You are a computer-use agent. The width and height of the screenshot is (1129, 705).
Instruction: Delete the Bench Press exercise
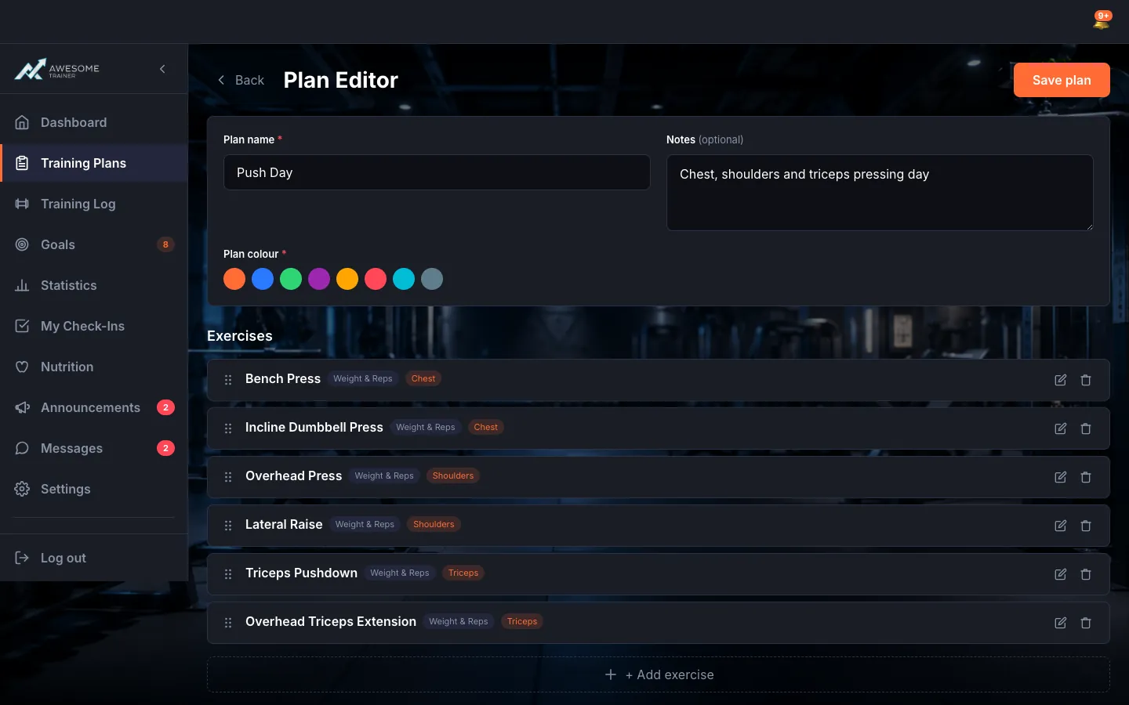(1086, 380)
